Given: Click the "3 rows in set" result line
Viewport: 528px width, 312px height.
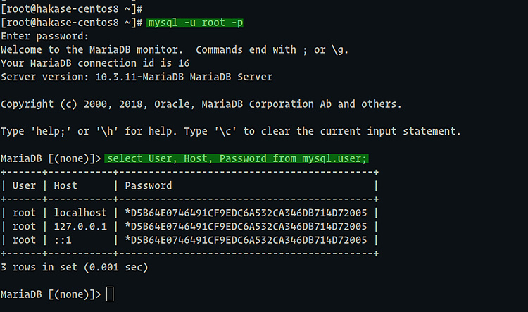Looking at the screenshot, I should [x=74, y=267].
